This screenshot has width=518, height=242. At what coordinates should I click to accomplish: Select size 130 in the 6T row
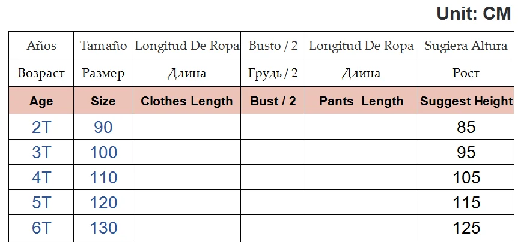(103, 228)
